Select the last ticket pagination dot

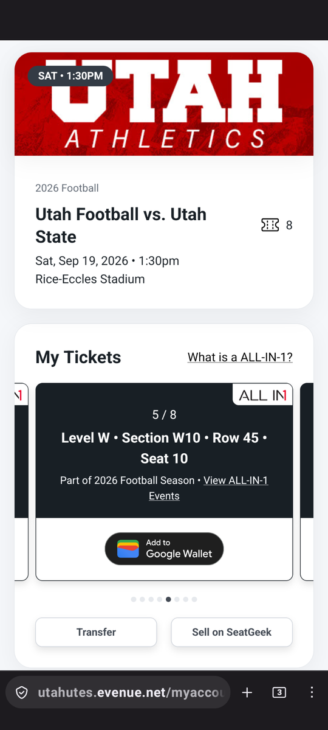(194, 599)
